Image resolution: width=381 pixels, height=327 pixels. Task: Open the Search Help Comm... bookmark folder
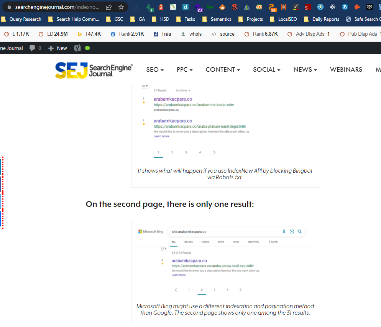click(x=74, y=19)
